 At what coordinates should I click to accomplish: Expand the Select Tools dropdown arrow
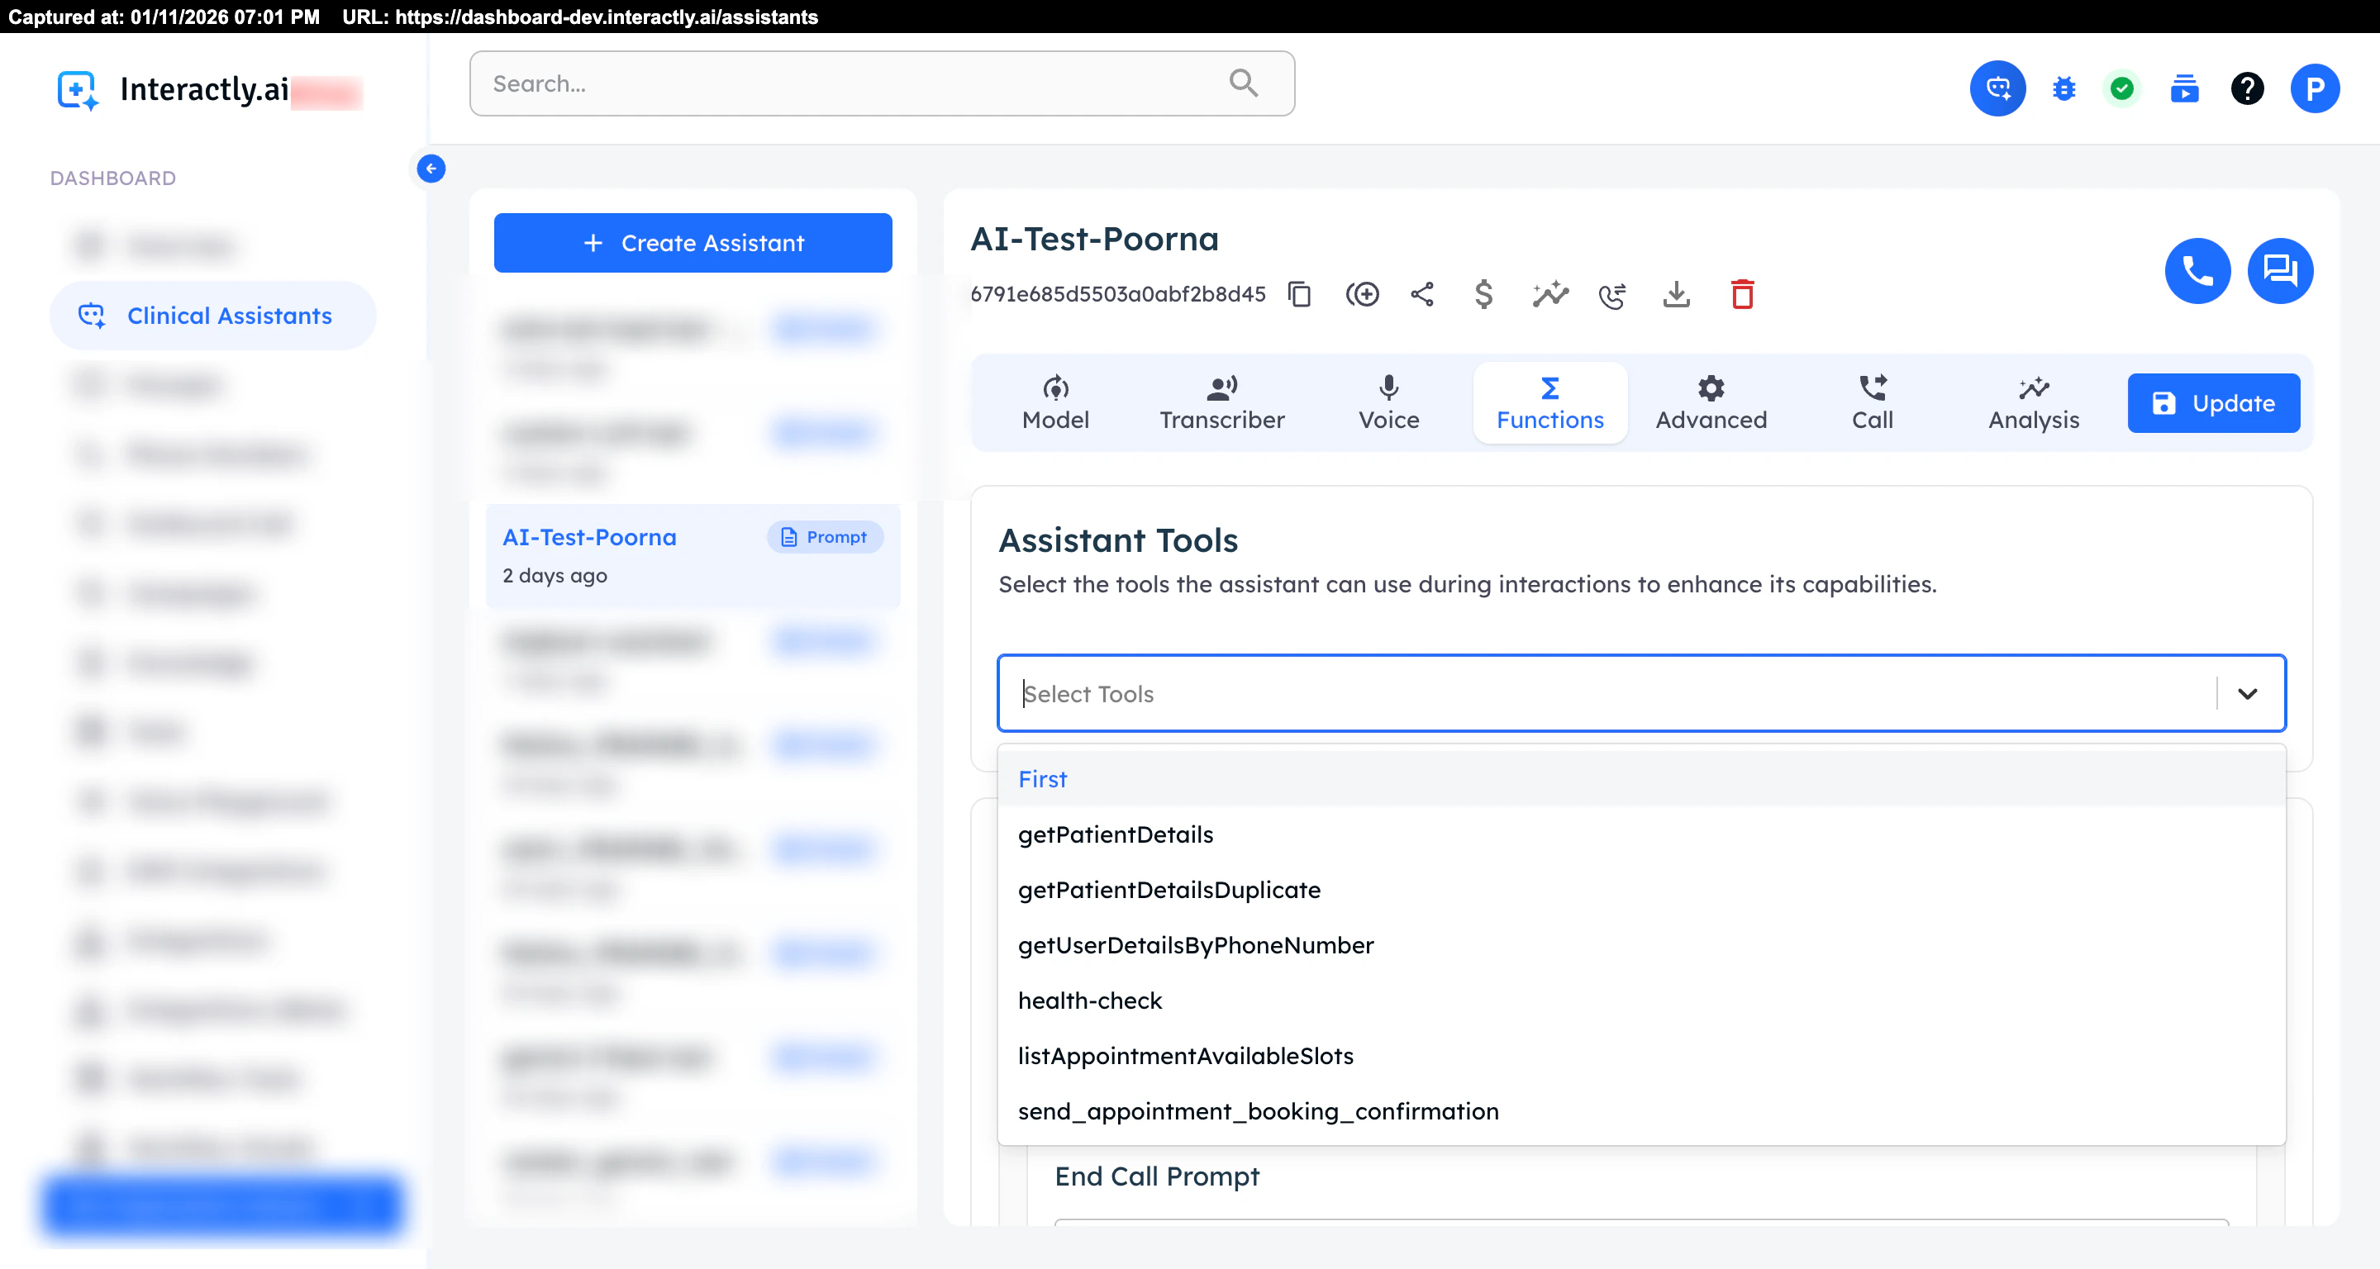pos(2247,694)
